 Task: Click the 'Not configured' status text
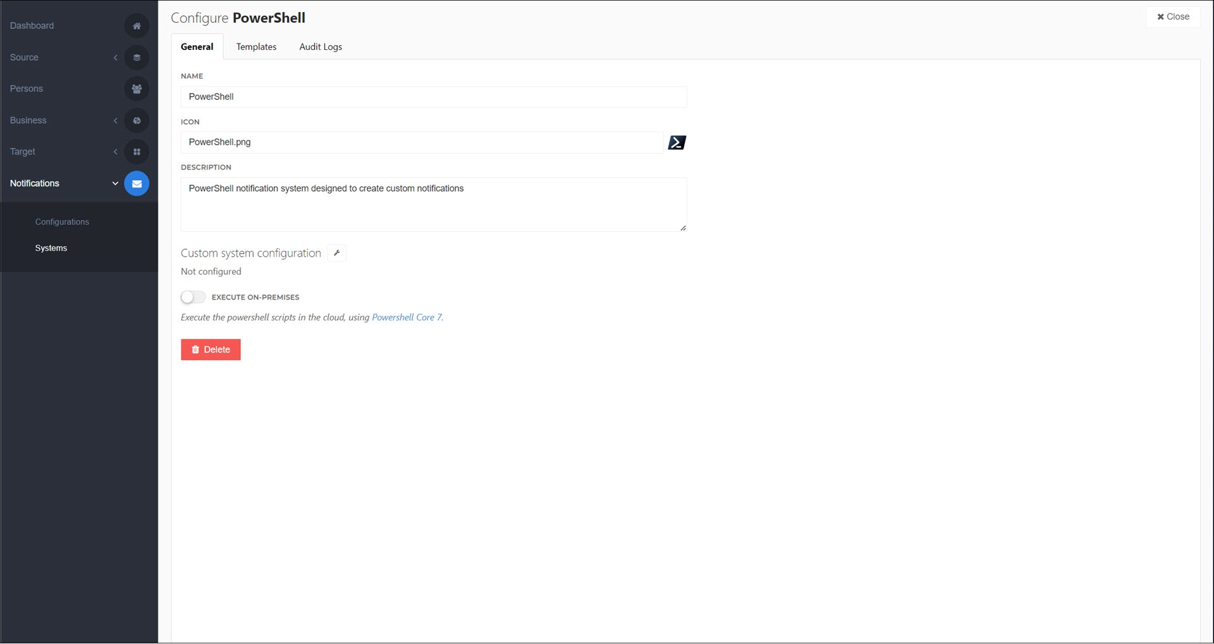pos(211,272)
